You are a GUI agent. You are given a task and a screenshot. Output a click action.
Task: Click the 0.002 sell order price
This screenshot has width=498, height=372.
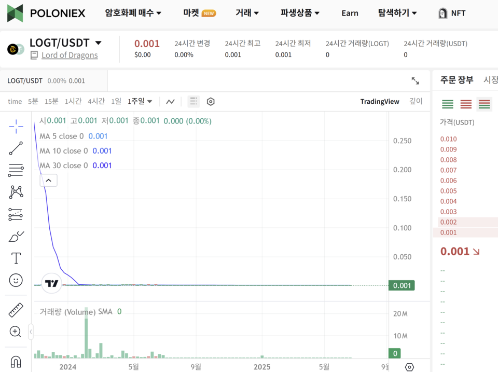click(x=448, y=222)
